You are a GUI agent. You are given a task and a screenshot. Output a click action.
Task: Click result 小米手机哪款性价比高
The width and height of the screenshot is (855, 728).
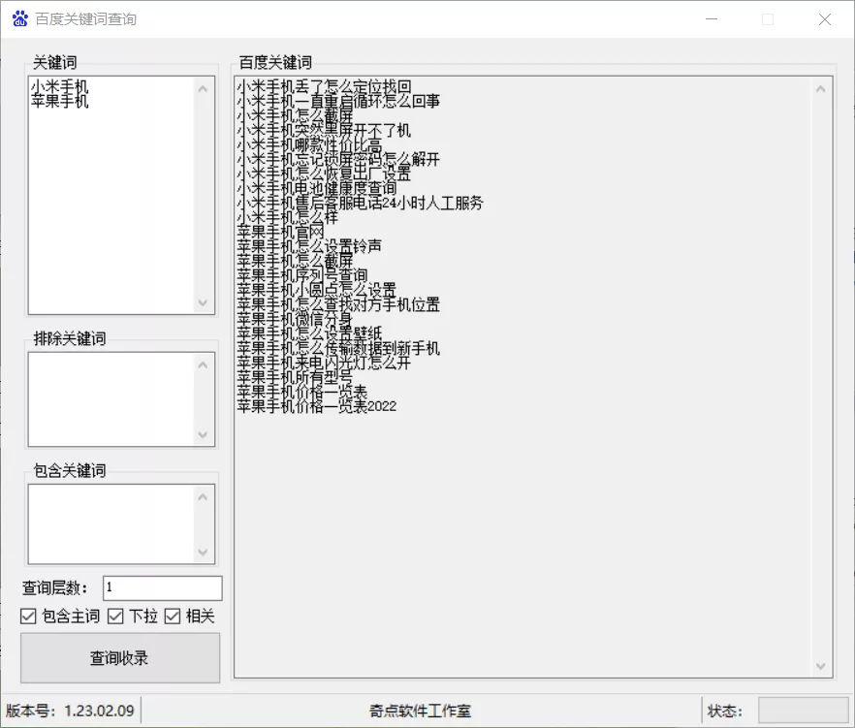[309, 144]
